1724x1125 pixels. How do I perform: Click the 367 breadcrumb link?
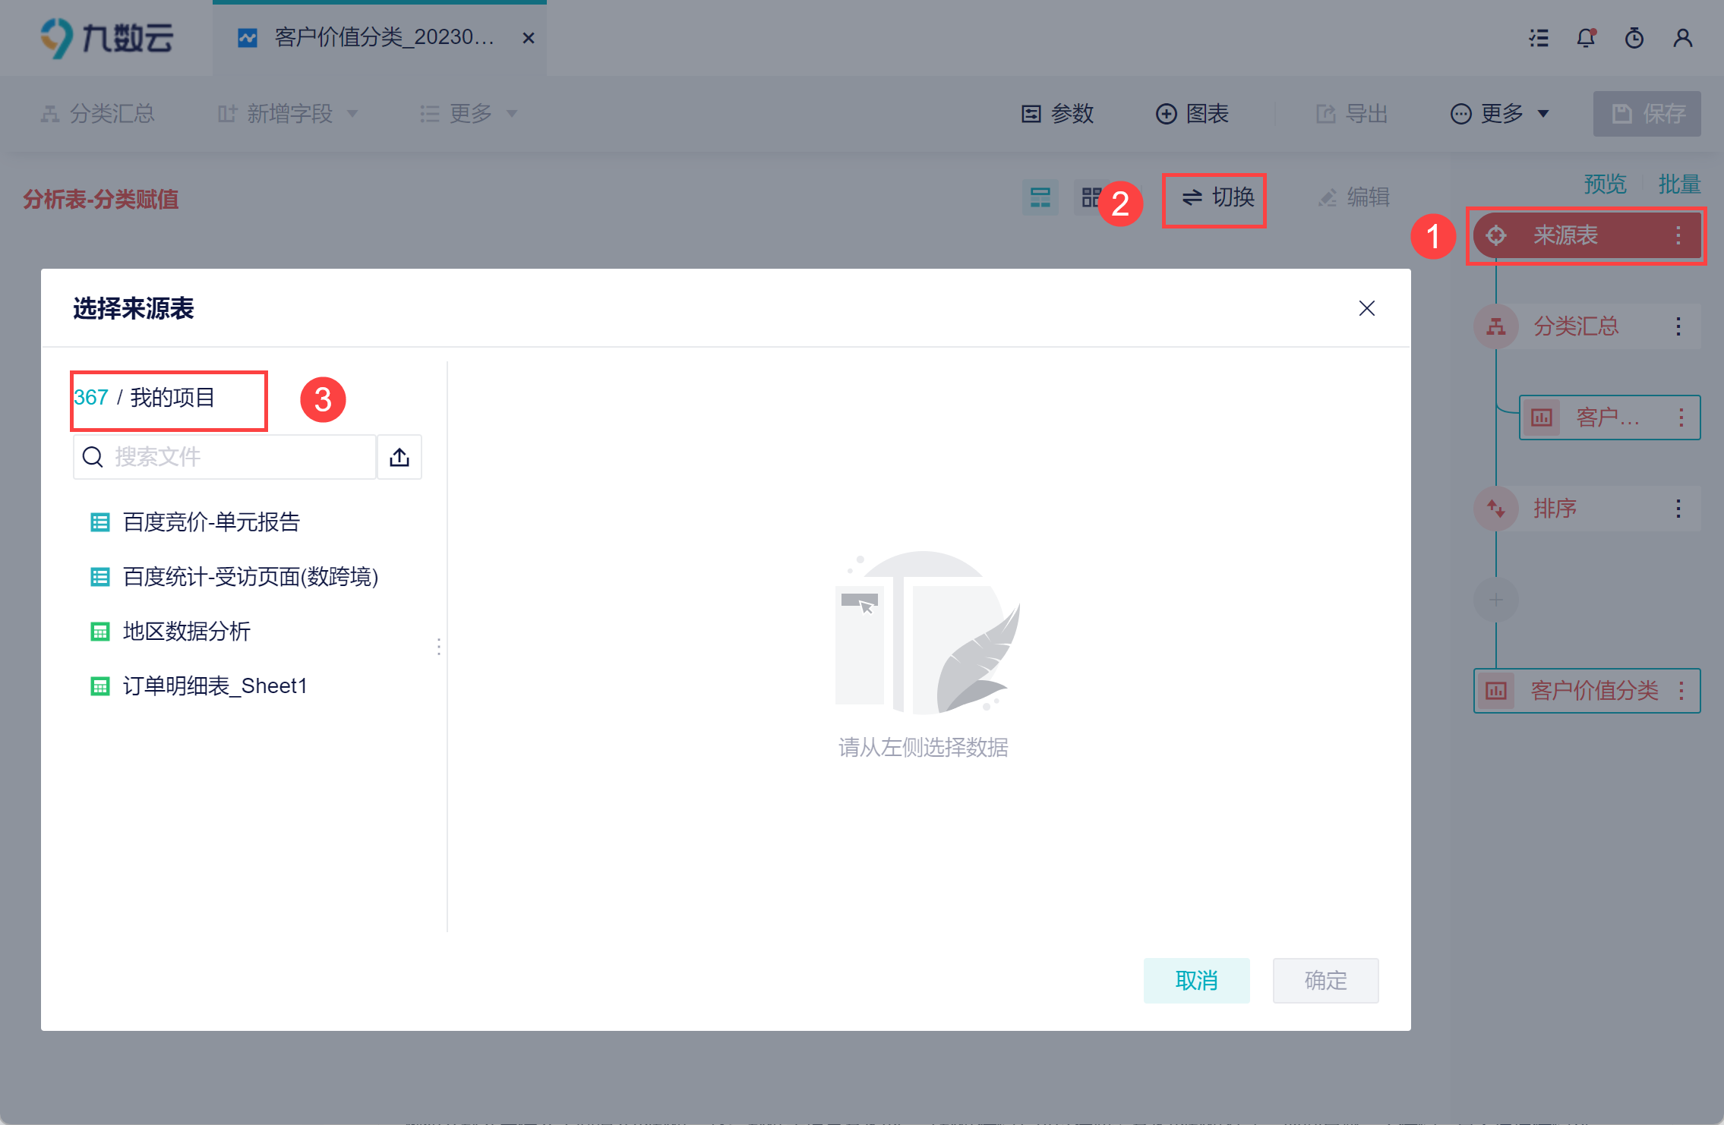(91, 398)
